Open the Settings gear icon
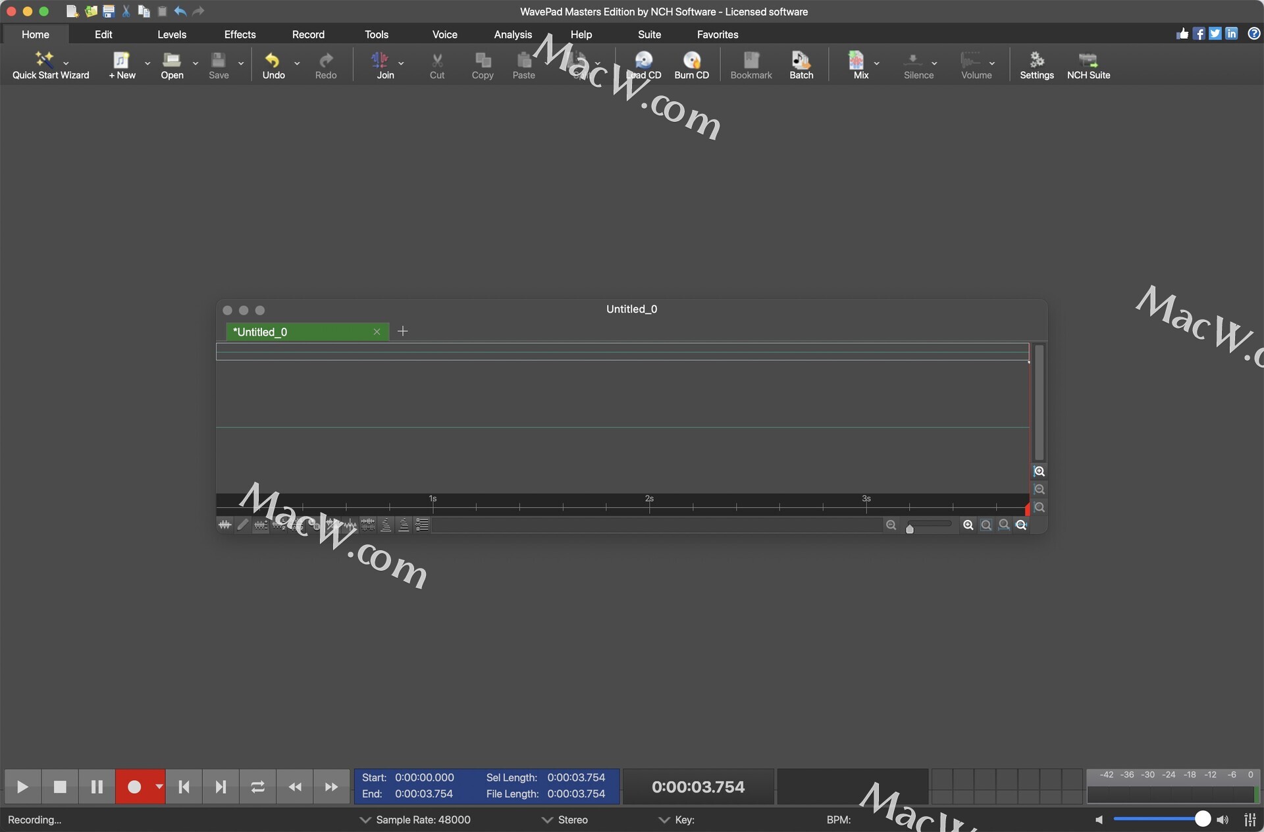The height and width of the screenshot is (832, 1264). click(1036, 65)
